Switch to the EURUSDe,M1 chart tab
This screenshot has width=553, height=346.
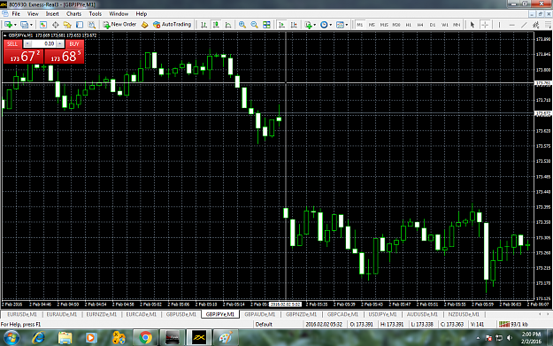point(22,314)
